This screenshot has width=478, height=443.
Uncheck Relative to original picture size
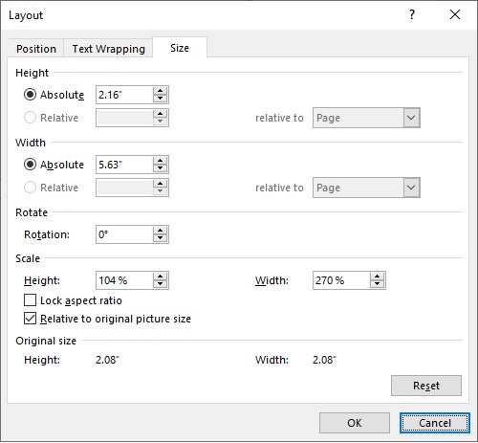click(x=30, y=319)
